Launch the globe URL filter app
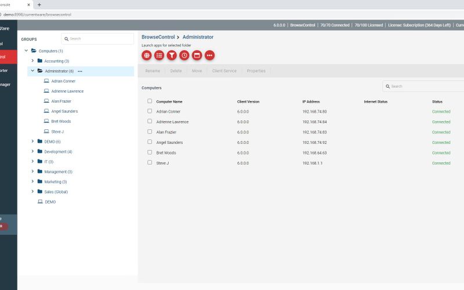The height and width of the screenshot is (290, 464). (147, 55)
